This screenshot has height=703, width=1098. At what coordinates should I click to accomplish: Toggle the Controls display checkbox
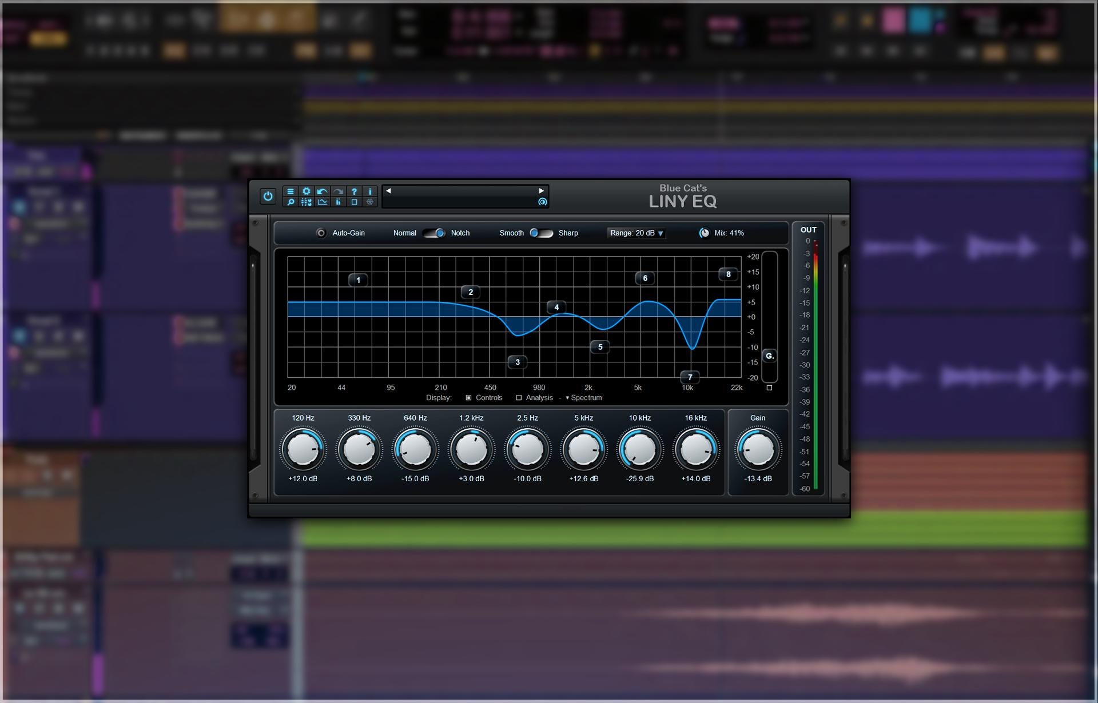(x=468, y=398)
